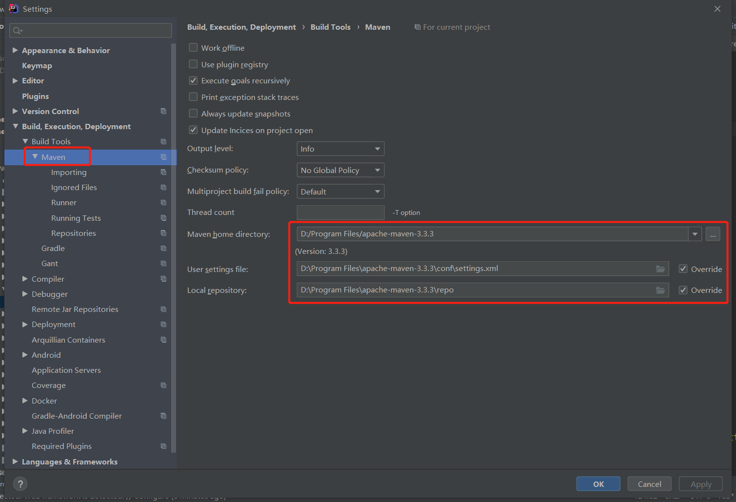Enable Always update snapshots checkbox
736x502 pixels.
193,113
